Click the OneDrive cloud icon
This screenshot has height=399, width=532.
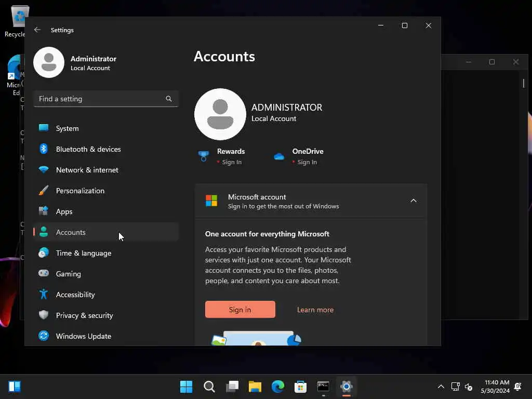[x=279, y=156]
